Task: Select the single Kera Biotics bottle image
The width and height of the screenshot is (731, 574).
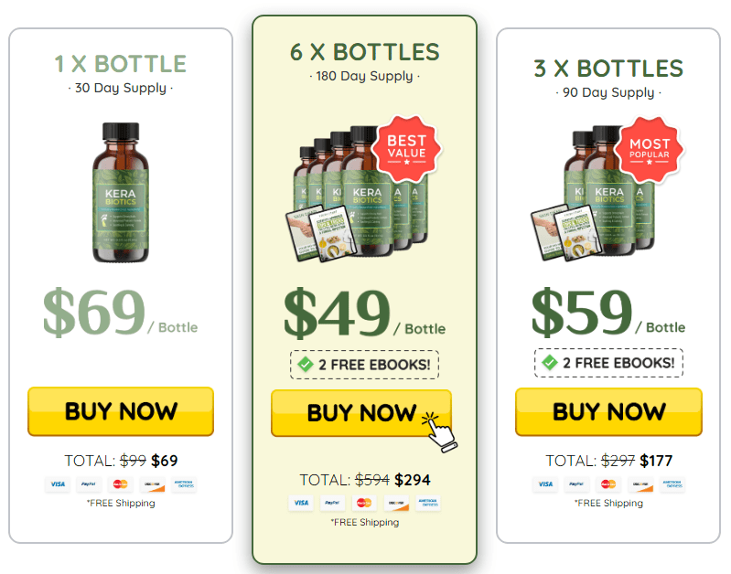Action: tap(121, 193)
